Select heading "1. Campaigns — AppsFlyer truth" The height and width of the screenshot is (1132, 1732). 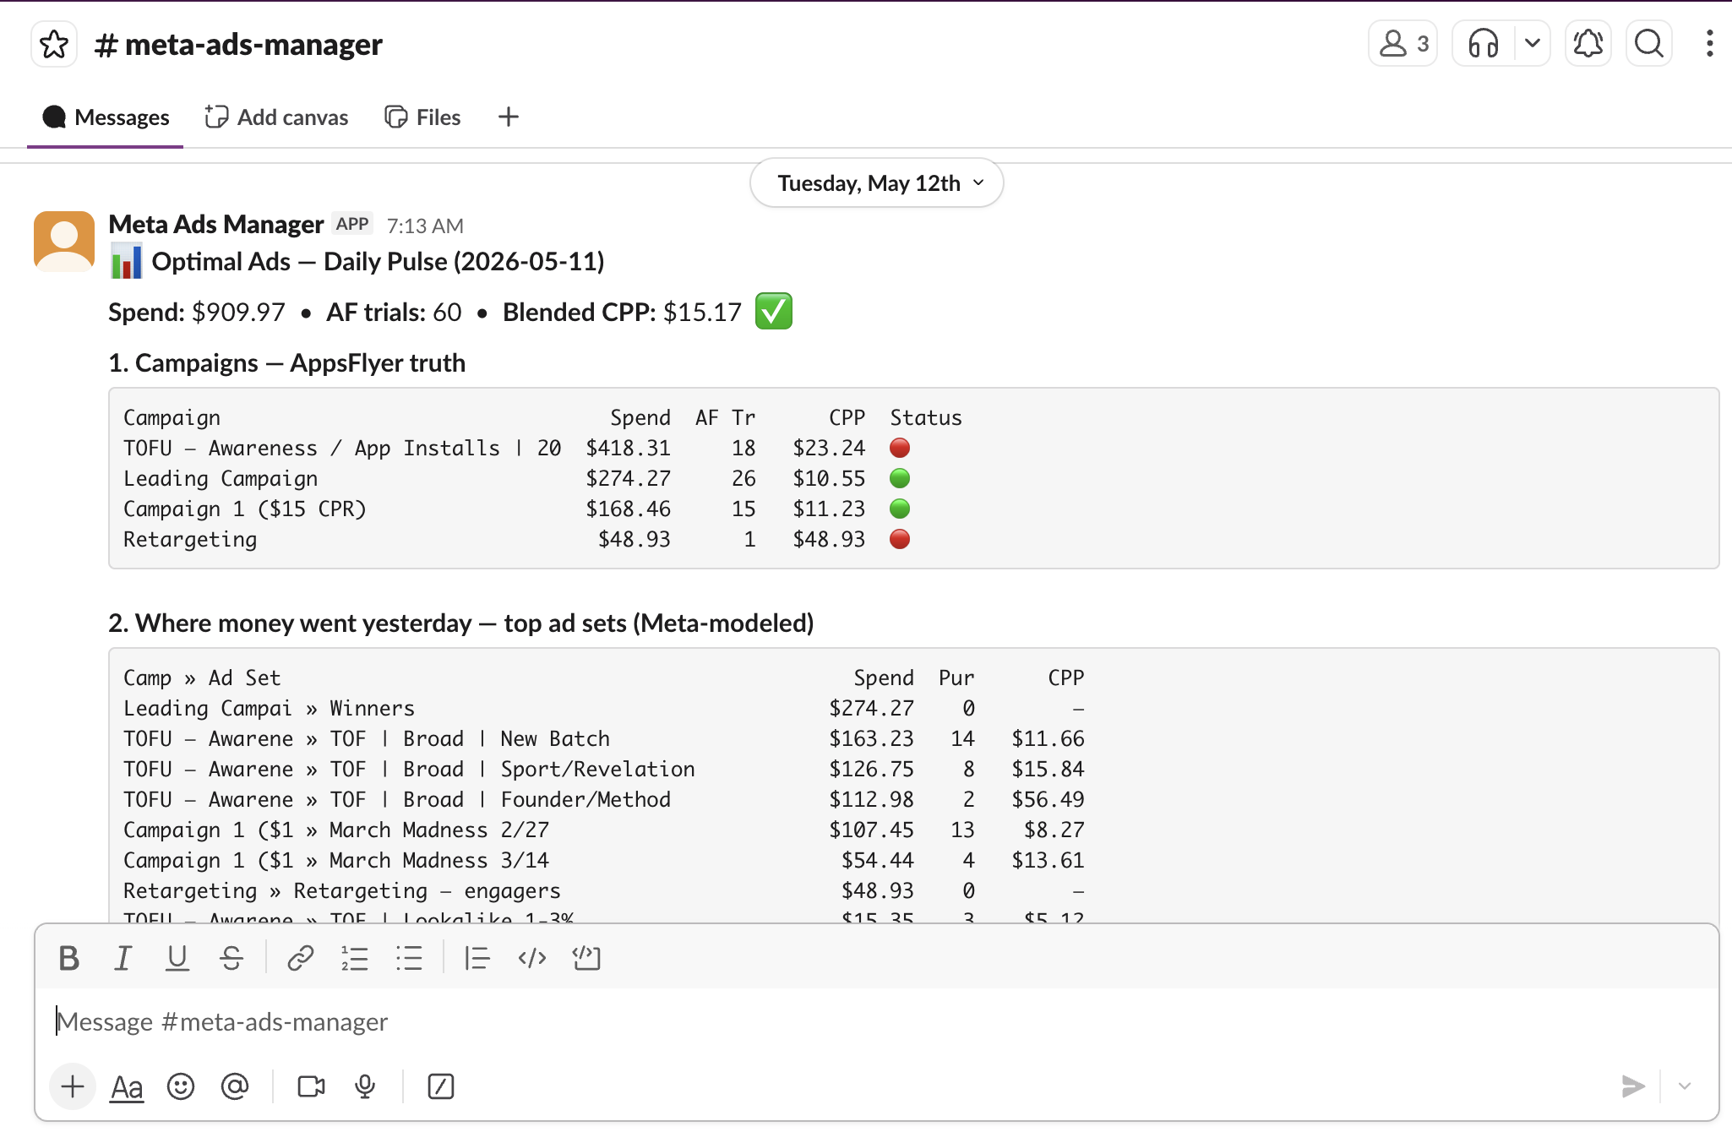point(287,363)
